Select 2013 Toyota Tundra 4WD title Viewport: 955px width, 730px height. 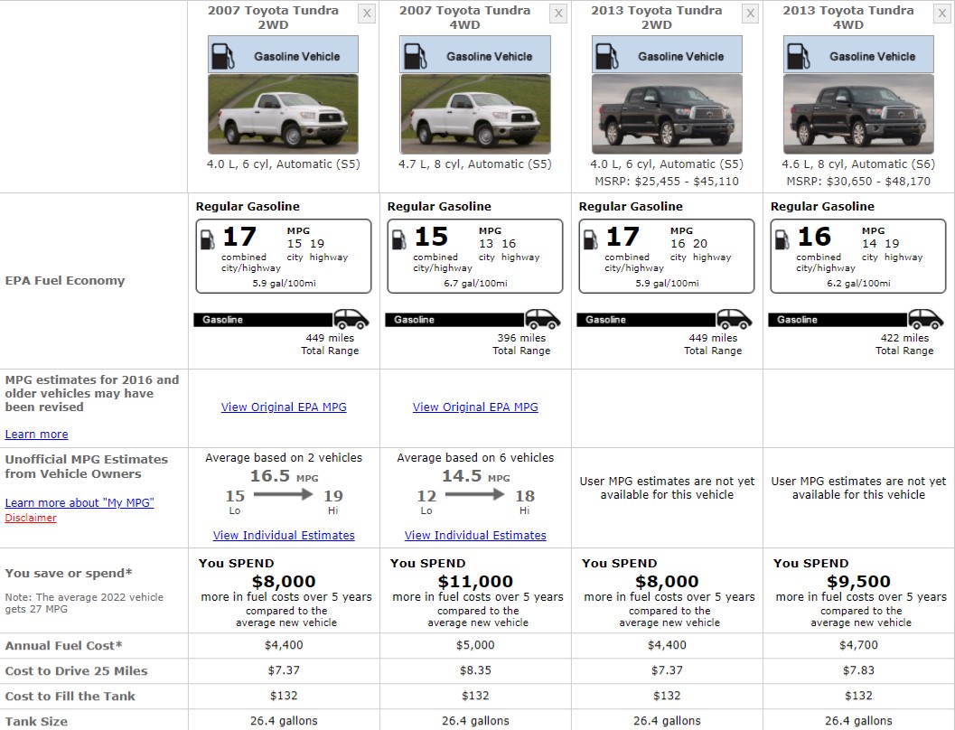[x=847, y=18]
